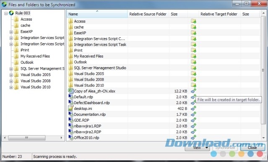Click copy-to-target arrow for Office2010.rdp

tap(193, 138)
